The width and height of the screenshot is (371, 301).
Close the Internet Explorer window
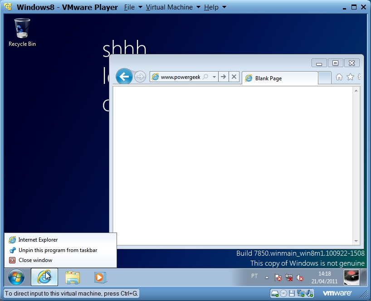coord(352,63)
